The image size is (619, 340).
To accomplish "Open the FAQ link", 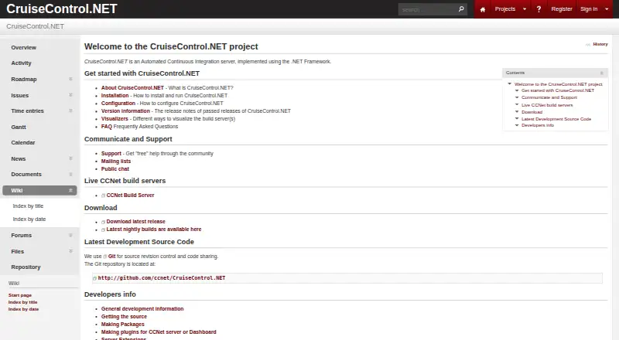I will 107,127.
